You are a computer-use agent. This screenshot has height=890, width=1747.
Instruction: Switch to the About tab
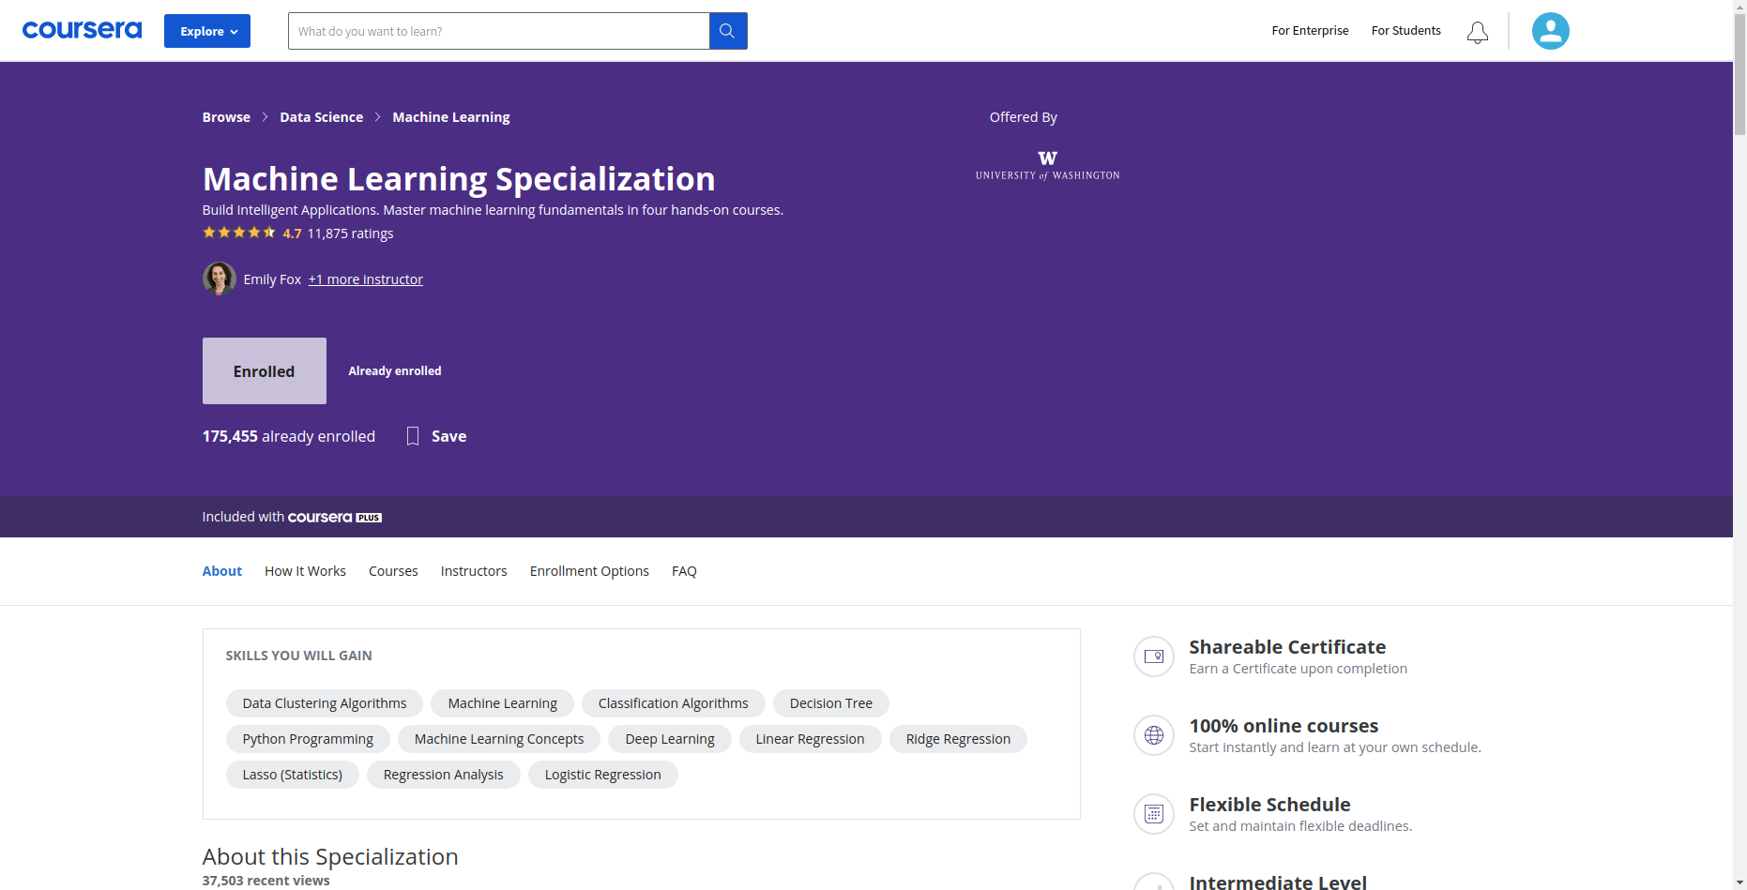click(x=222, y=571)
